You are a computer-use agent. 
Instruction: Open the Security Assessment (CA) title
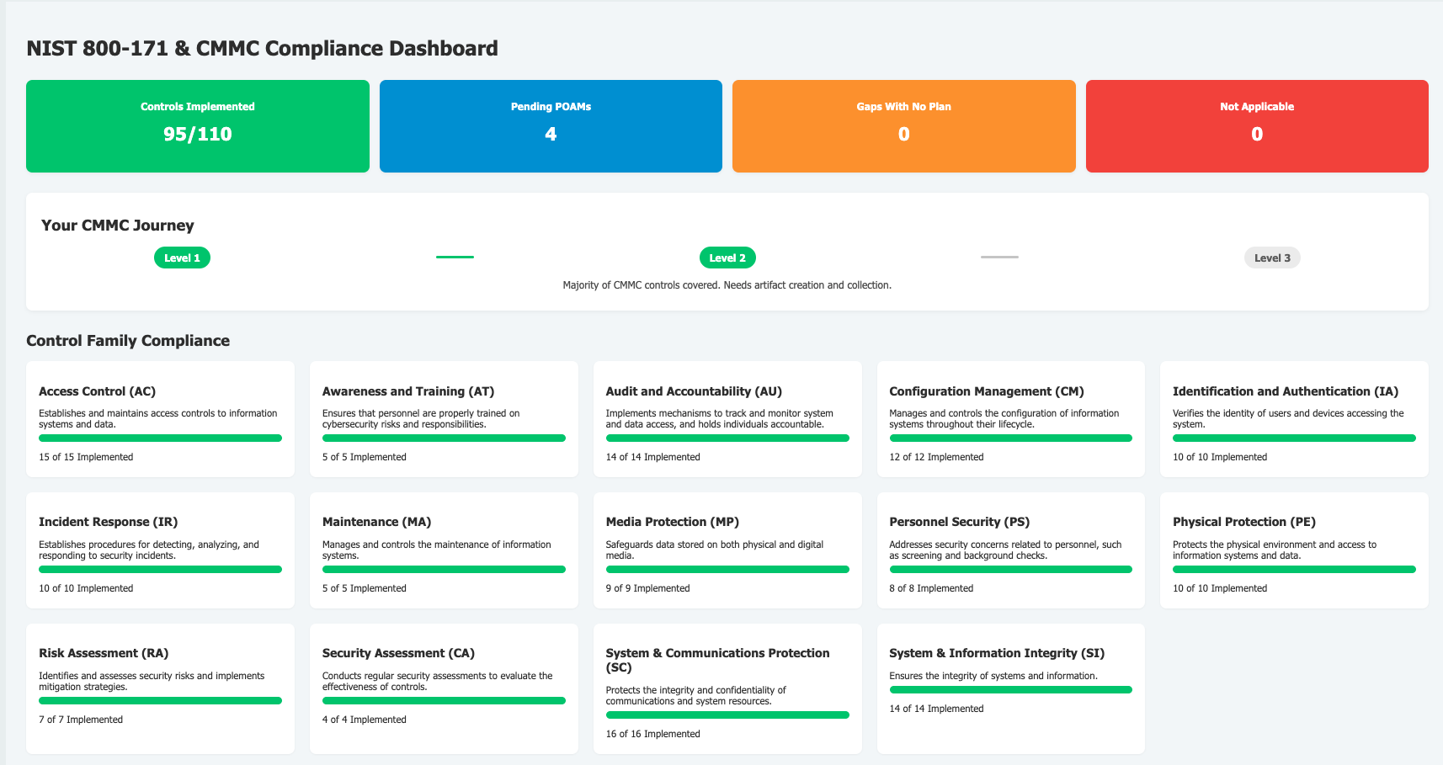398,653
